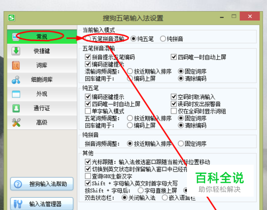Screen dimensions: 267x210
Task: Close the 搜狗五笔输入法设置 window
Action: pyautogui.click(x=250, y=17)
